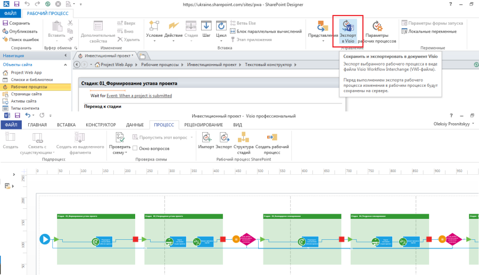Open Visio quick access customize dropdown
Viewport: 479px width, 275px height.
[51, 115]
